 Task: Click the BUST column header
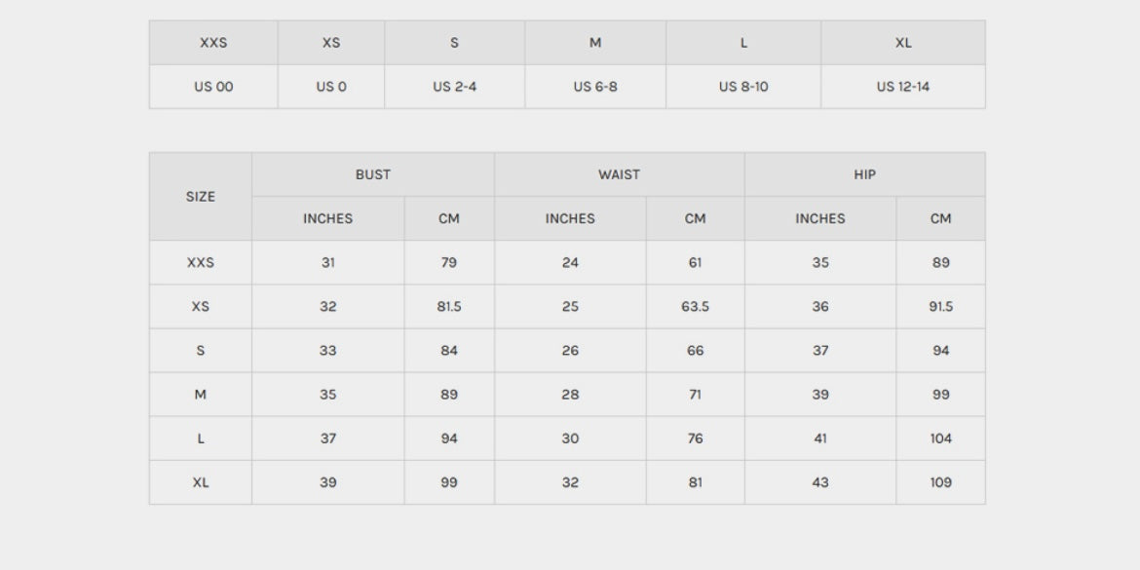pyautogui.click(x=372, y=174)
